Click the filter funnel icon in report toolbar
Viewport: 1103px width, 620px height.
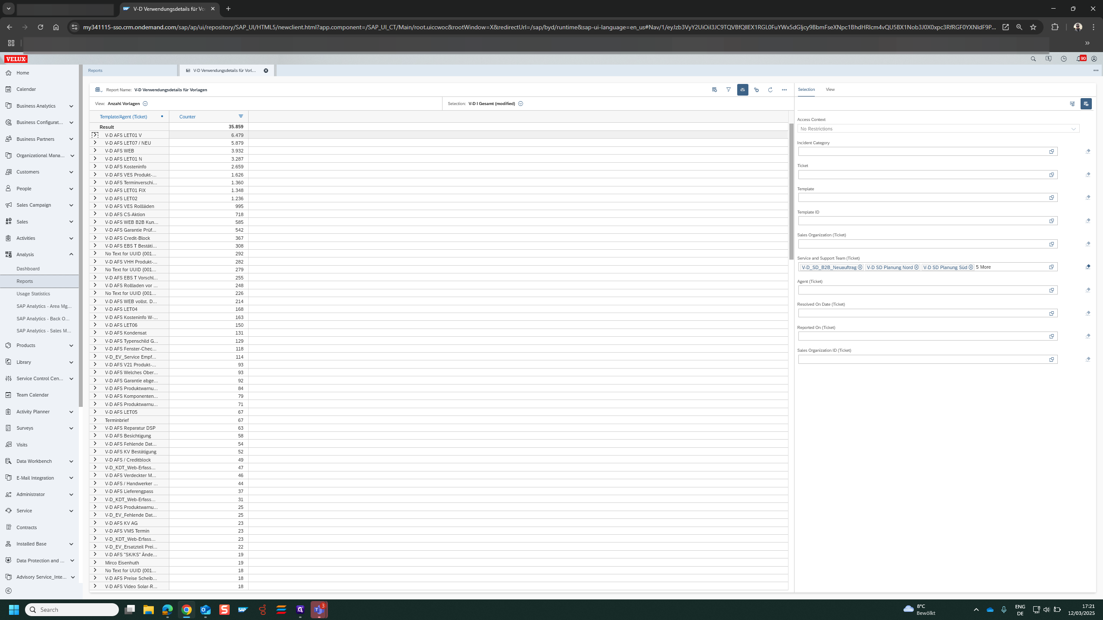pyautogui.click(x=728, y=90)
